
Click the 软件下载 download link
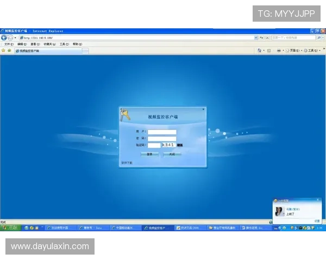(127, 162)
